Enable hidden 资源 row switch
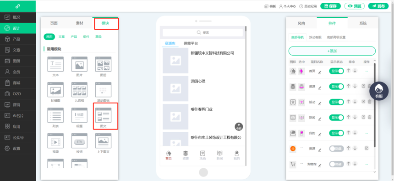Viewport: 394px width, 181px height. [x=336, y=149]
